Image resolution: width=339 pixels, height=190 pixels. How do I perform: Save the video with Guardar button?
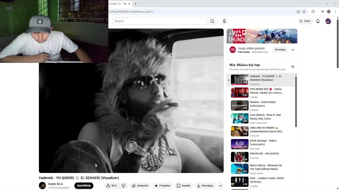click(184, 186)
